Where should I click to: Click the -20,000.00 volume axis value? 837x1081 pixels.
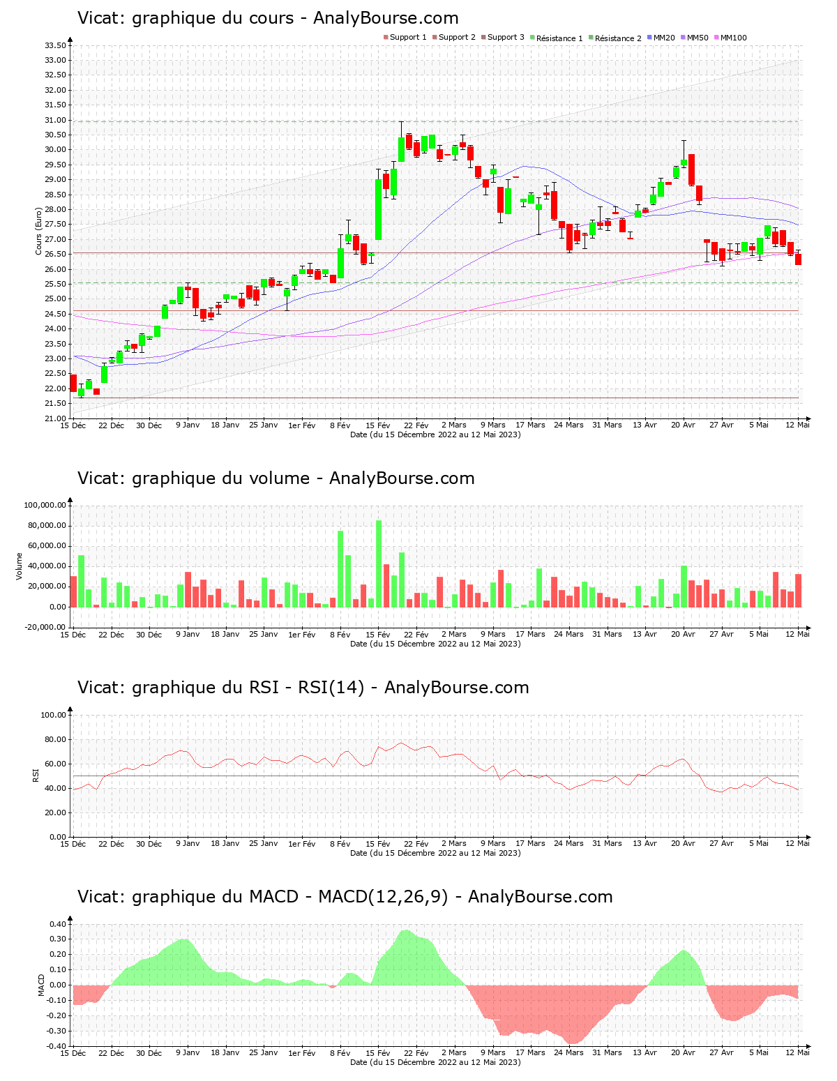pyautogui.click(x=46, y=627)
